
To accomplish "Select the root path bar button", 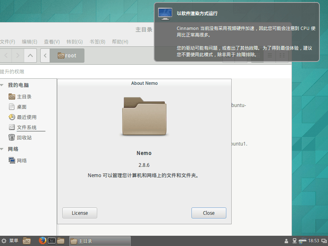I will [x=67, y=55].
